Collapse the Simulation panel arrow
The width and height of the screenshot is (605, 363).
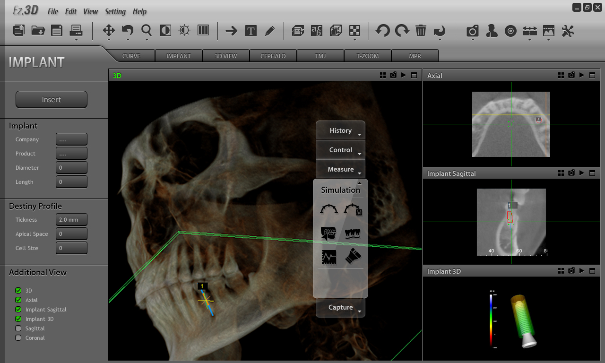click(x=359, y=183)
